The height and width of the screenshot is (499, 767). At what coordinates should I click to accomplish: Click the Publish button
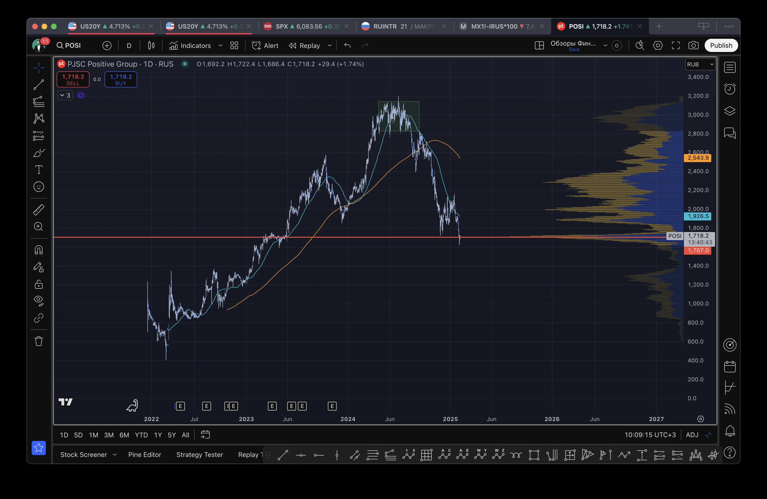click(x=721, y=46)
